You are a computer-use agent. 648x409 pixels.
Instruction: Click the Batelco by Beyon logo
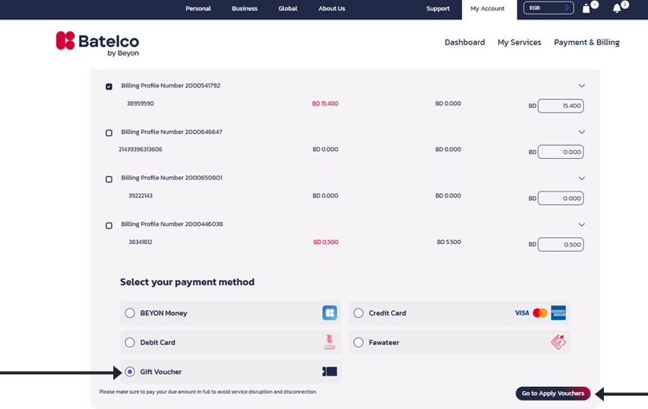tap(97, 43)
